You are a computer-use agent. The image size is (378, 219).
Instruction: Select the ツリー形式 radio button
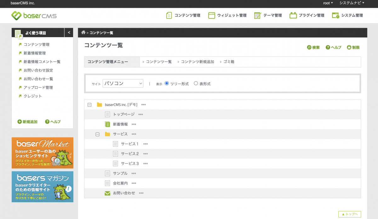click(167, 84)
